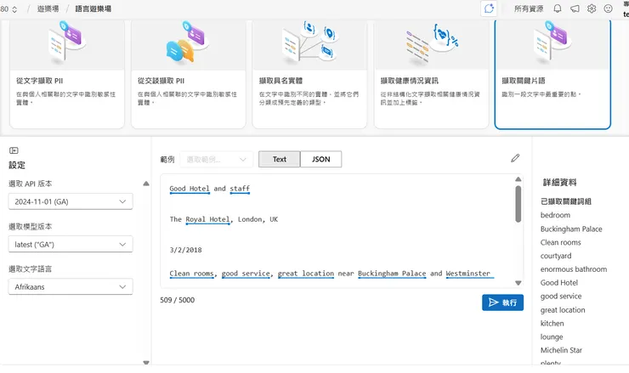Switch to the JSON tab
Screen dimensions: 629x373
[321, 159]
